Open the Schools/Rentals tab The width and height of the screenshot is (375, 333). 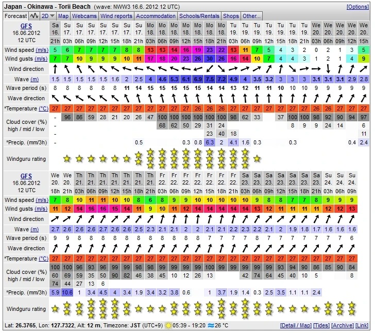tap(199, 16)
